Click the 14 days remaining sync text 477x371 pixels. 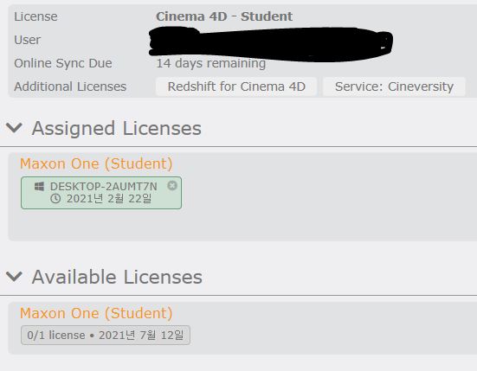211,63
